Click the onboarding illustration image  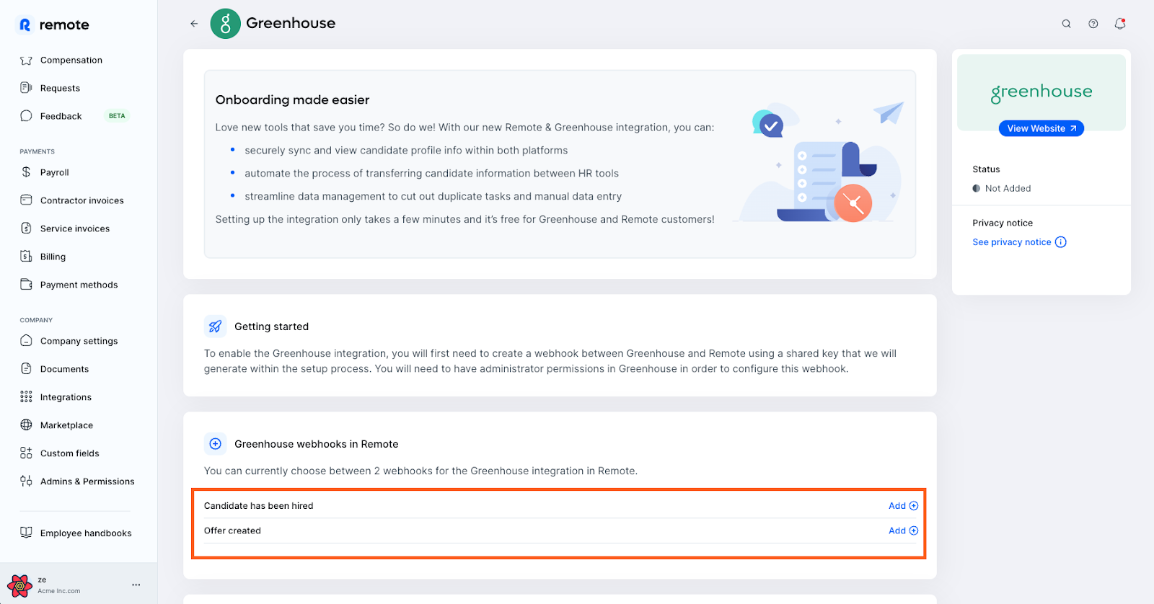819,162
